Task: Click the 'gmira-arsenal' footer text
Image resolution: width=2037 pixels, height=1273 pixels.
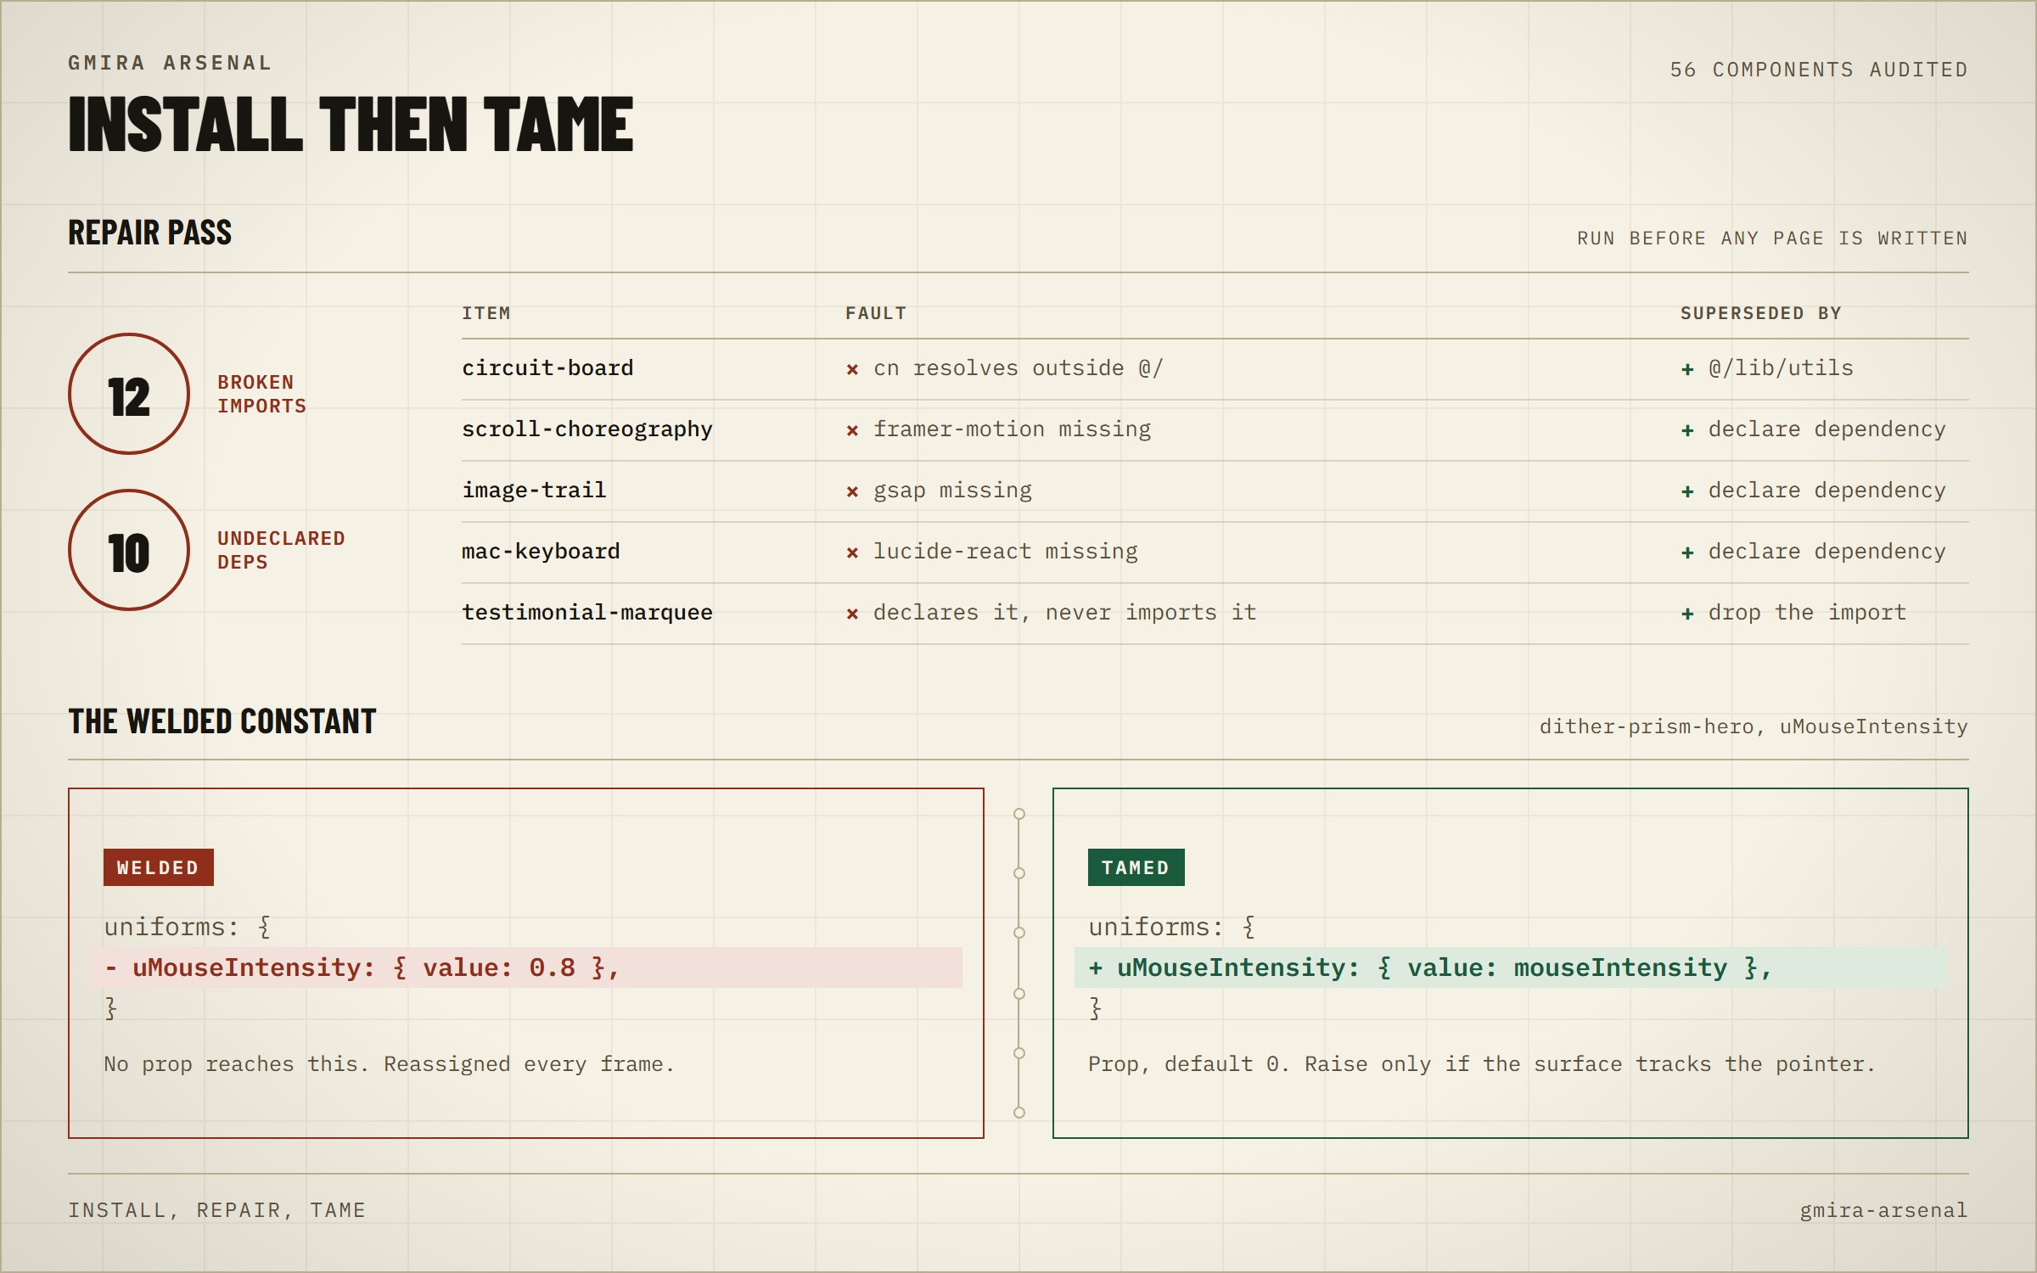Action: click(1883, 1210)
